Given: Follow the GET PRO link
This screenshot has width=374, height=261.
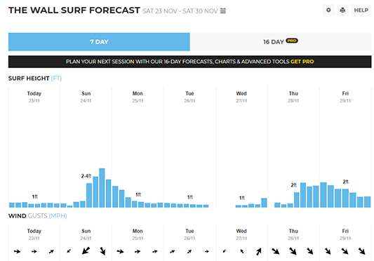Looking at the screenshot, I should click(x=302, y=62).
